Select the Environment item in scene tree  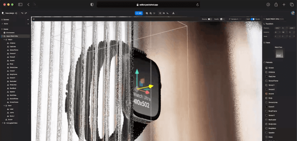[10, 33]
